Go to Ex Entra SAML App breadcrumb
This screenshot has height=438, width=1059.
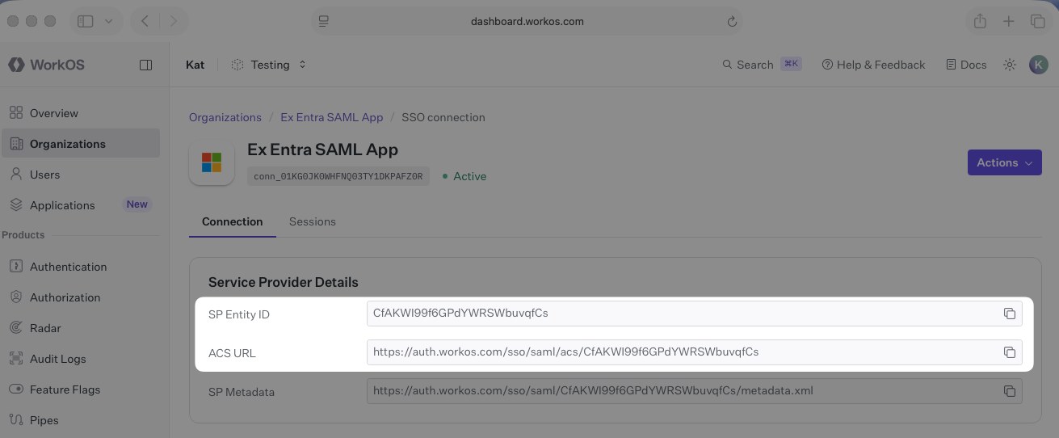pos(331,117)
